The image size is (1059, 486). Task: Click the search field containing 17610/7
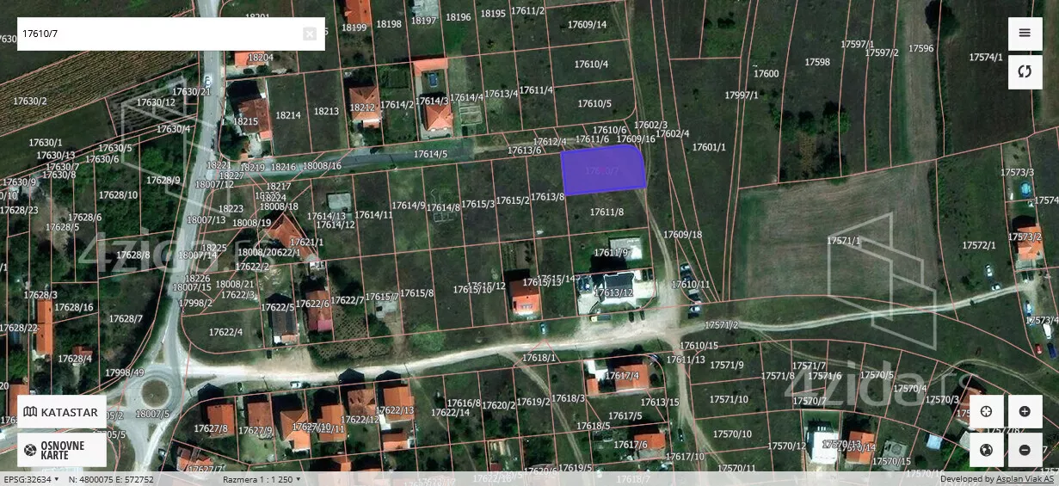tap(159, 34)
